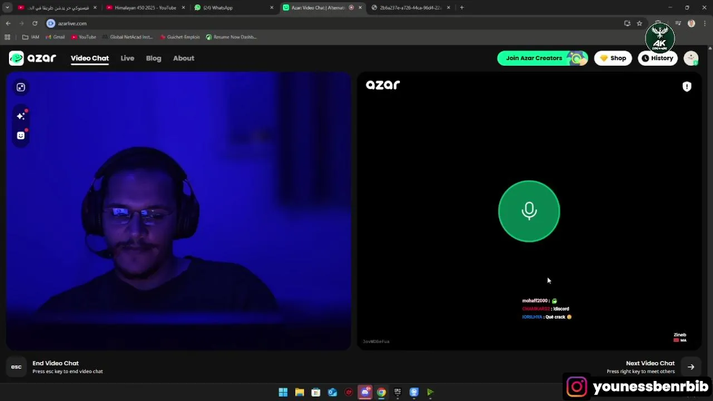
Task: Open a new browser tab
Action: pyautogui.click(x=462, y=8)
